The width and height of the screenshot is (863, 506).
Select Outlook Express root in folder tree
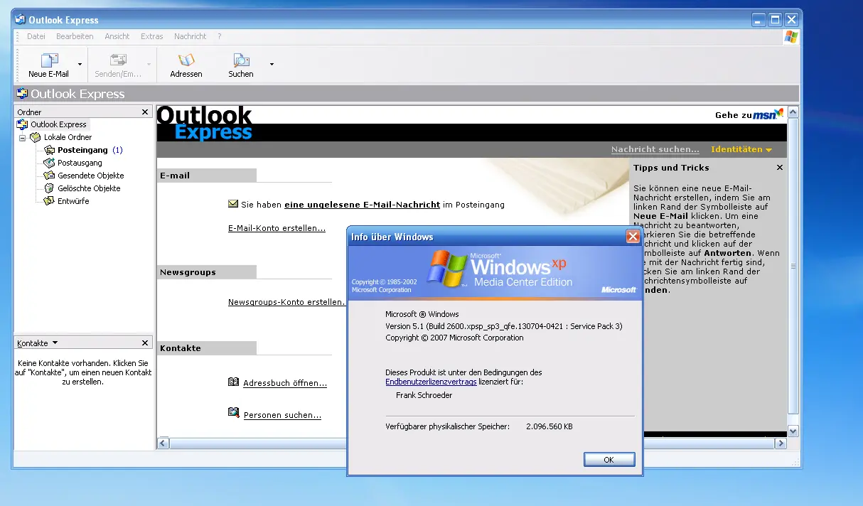tap(58, 124)
